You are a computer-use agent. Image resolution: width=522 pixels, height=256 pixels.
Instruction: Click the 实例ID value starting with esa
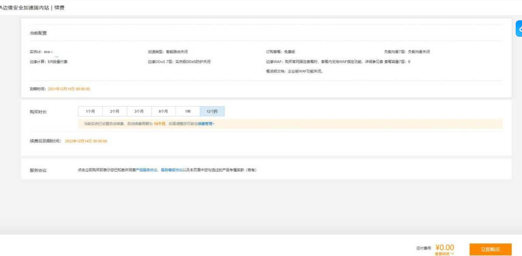(x=48, y=52)
